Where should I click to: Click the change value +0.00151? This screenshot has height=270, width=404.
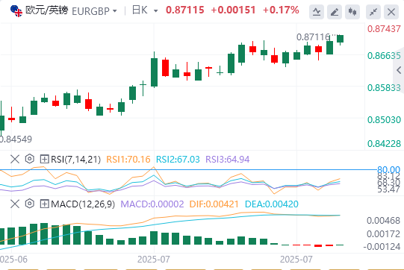233,10
